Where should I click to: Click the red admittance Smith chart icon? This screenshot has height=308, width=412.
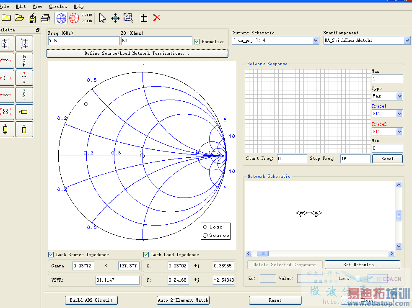coord(74,18)
